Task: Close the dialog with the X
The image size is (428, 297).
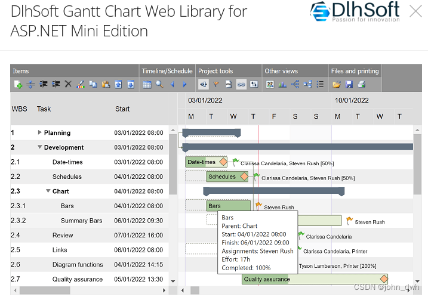Action: [415, 11]
